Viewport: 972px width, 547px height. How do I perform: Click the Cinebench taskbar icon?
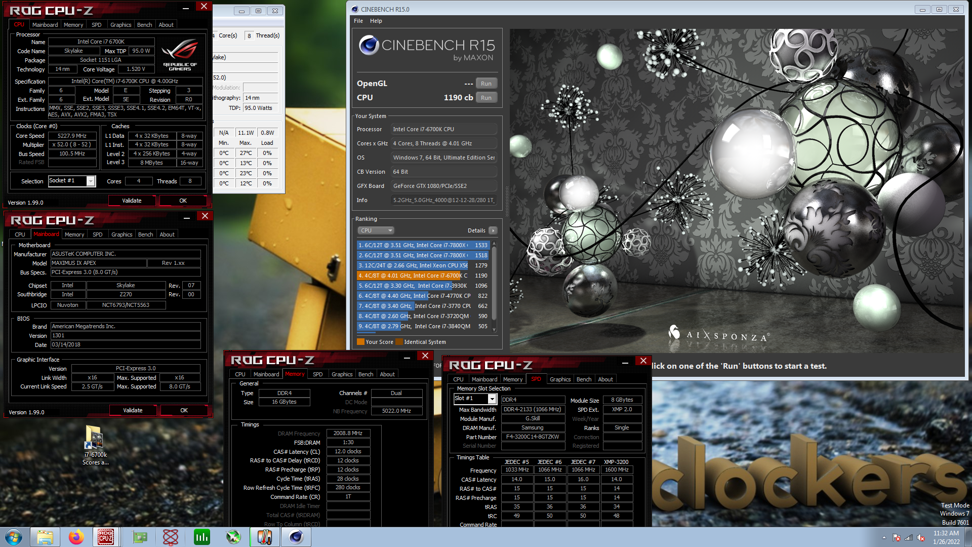(296, 537)
